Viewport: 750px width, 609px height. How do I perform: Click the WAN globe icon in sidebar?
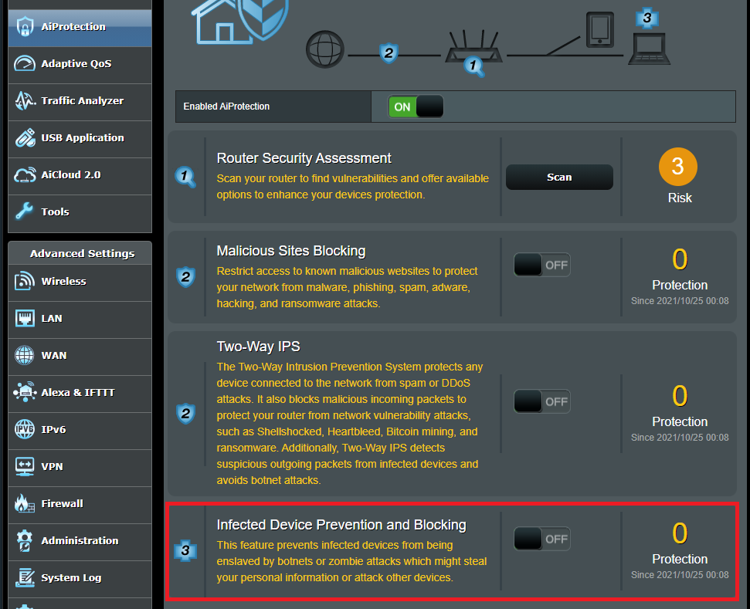click(25, 355)
